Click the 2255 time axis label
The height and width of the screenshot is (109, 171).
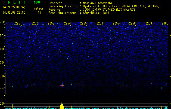pos(83,23)
